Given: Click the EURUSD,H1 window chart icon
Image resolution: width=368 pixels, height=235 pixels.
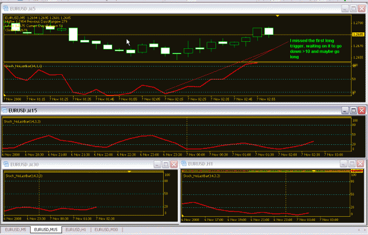Looking at the screenshot, I should (x=184, y=164).
